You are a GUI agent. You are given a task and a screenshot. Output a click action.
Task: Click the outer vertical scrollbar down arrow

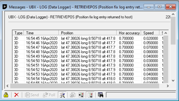[173, 81]
